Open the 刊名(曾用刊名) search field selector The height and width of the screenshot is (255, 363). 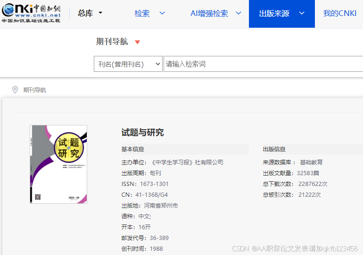click(x=128, y=64)
